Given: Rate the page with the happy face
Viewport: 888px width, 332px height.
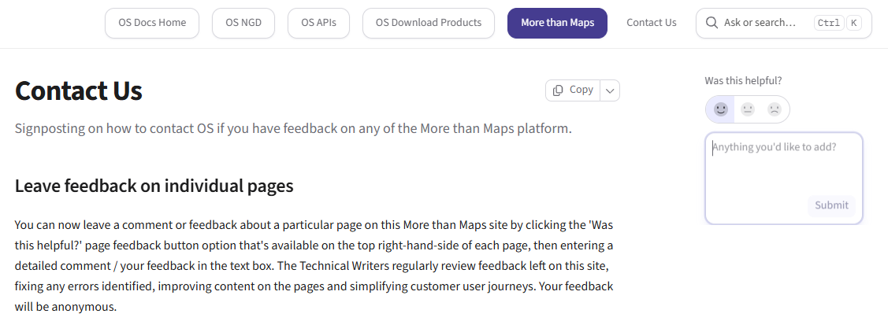Looking at the screenshot, I should tap(720, 109).
